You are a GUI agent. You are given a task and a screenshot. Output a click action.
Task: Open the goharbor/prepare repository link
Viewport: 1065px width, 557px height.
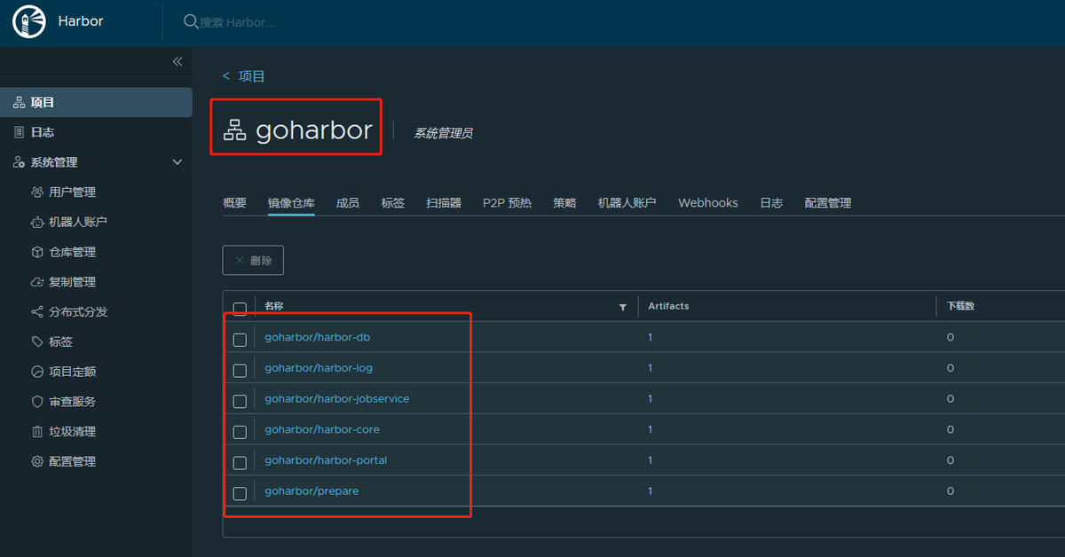[312, 490]
